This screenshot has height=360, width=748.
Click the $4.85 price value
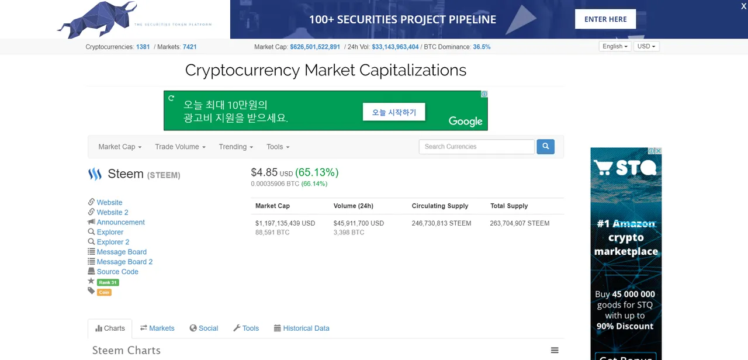264,172
